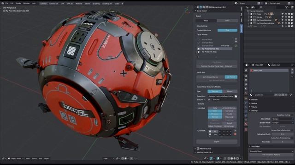The image size is (295, 165).
Task: Open the Shadow Mode dropdown
Action: point(283,123)
